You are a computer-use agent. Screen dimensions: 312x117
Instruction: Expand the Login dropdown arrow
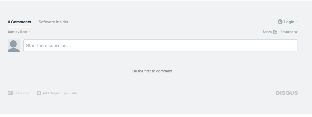[x=297, y=22]
